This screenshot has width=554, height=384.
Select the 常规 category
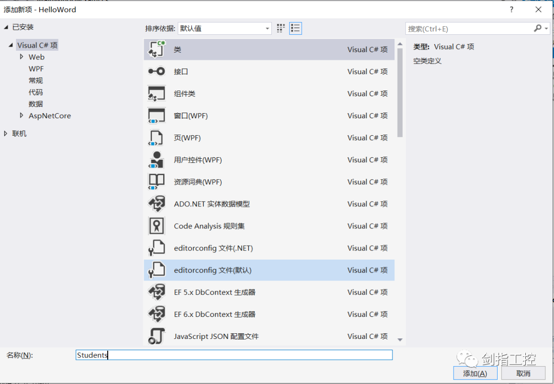coord(36,80)
